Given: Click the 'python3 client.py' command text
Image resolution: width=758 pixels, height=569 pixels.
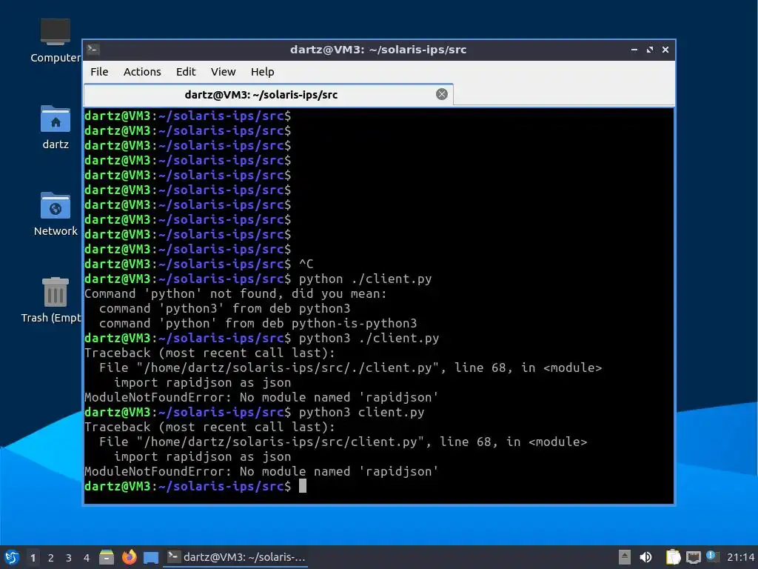Looking at the screenshot, I should [361, 412].
